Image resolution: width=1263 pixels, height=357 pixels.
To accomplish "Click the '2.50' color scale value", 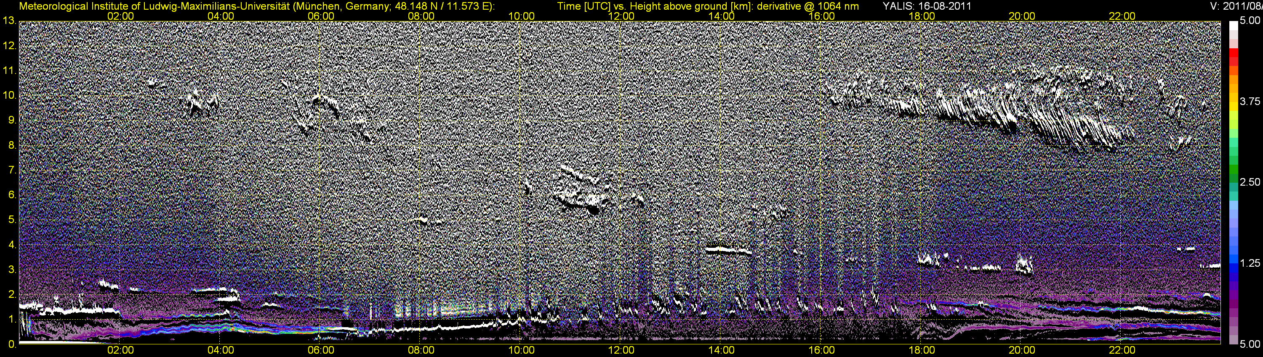I will [x=1250, y=182].
